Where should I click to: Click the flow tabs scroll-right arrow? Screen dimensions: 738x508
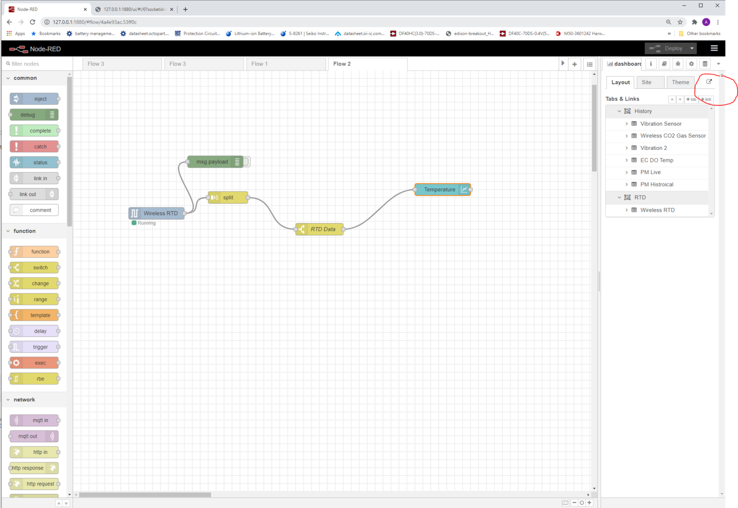(563, 63)
